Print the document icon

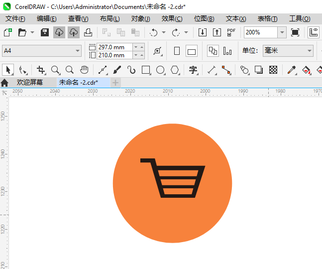[88, 32]
